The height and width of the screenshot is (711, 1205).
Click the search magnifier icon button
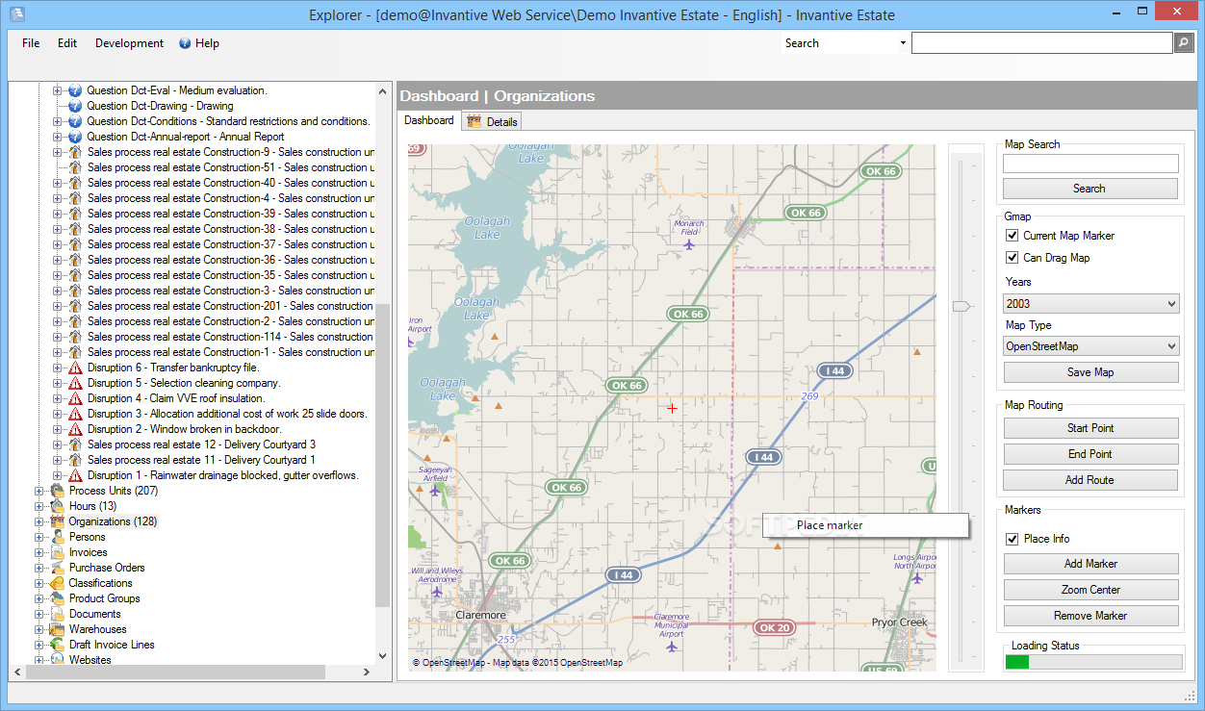[1184, 42]
